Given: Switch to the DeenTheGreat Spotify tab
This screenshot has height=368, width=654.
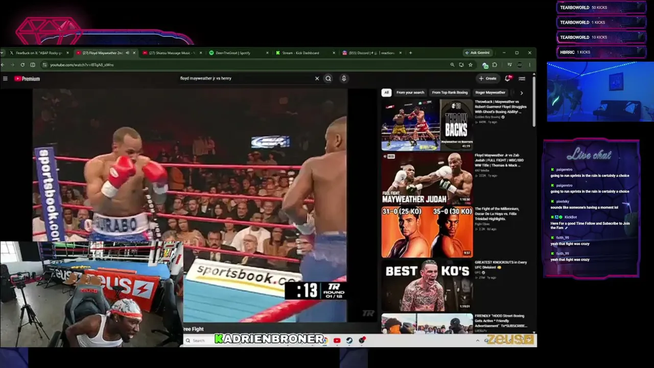Looking at the screenshot, I should pos(238,53).
